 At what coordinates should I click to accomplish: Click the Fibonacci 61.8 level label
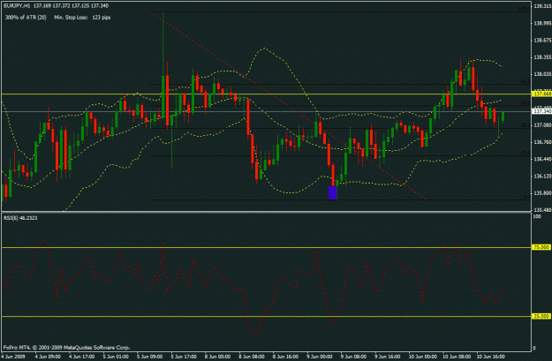(525, 81)
